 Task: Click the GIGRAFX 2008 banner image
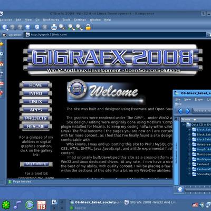[x=113, y=60]
